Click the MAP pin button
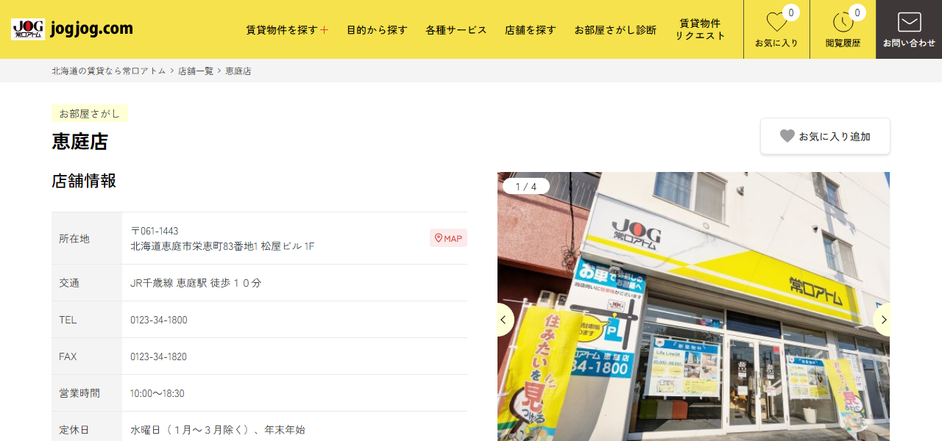 449,238
